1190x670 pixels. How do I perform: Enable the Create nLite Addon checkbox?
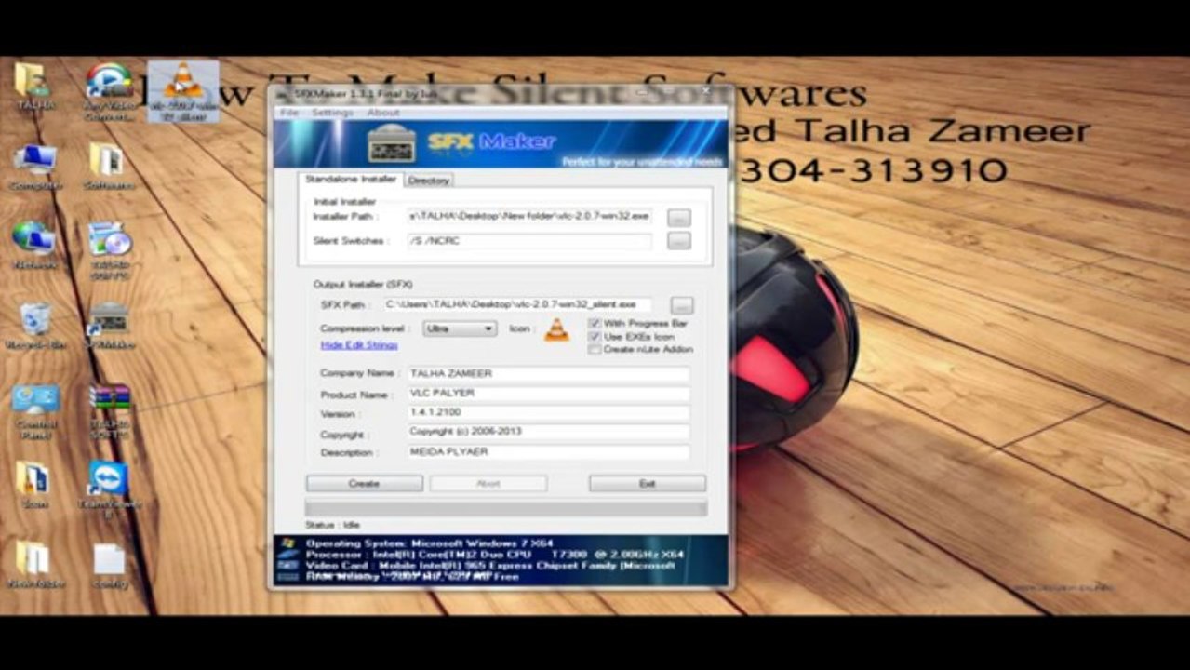pos(595,349)
